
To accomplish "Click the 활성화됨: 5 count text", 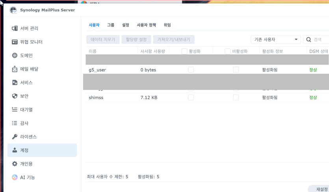I will (148, 177).
